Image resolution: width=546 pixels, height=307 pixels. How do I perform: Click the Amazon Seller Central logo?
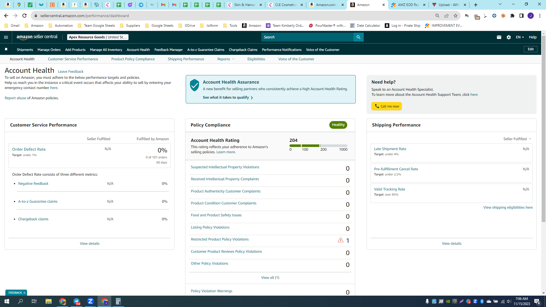point(37,37)
